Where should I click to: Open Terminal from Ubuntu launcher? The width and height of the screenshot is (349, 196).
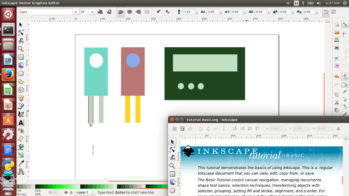click(8, 30)
